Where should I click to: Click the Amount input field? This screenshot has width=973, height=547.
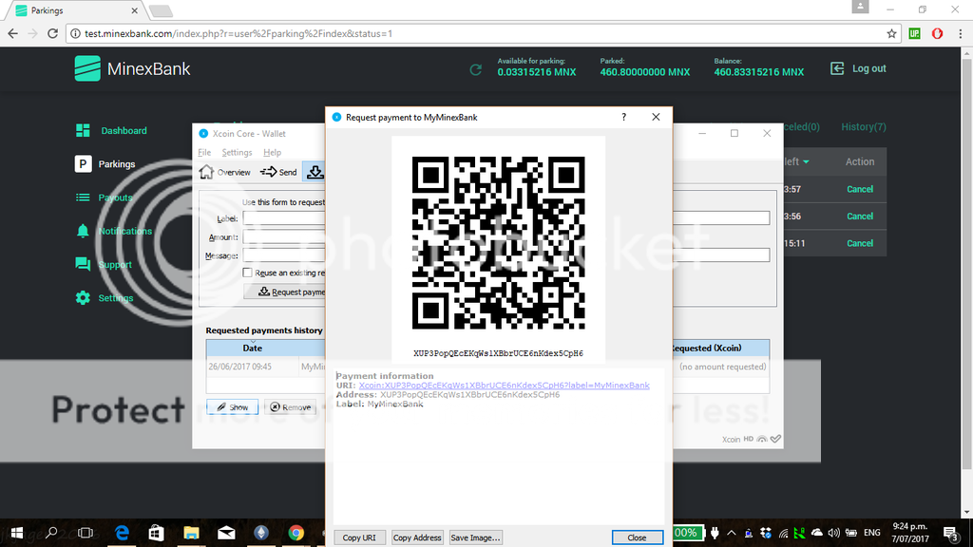(284, 236)
